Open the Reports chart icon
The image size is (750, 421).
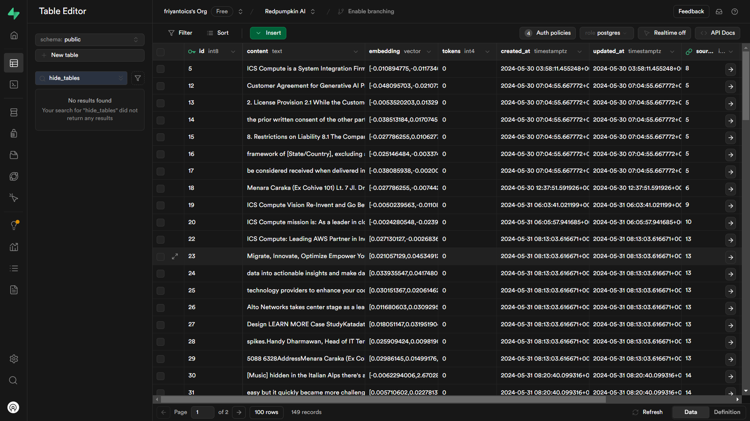pyautogui.click(x=14, y=247)
